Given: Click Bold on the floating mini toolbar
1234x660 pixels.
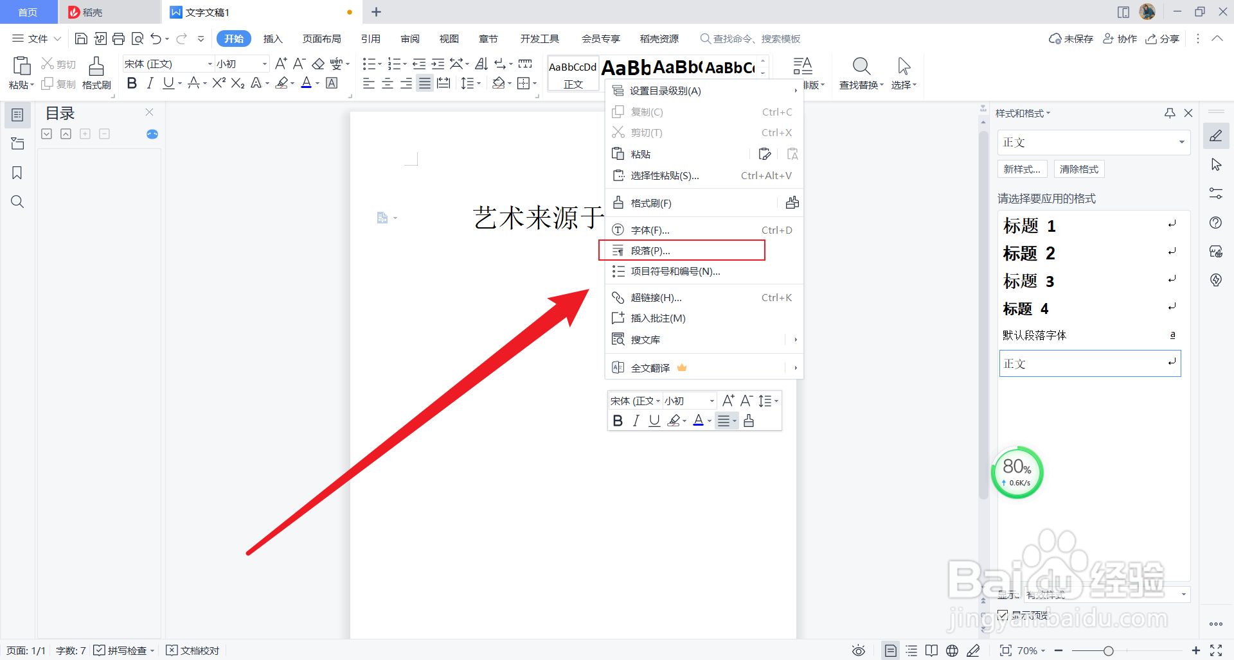Looking at the screenshot, I should [618, 421].
